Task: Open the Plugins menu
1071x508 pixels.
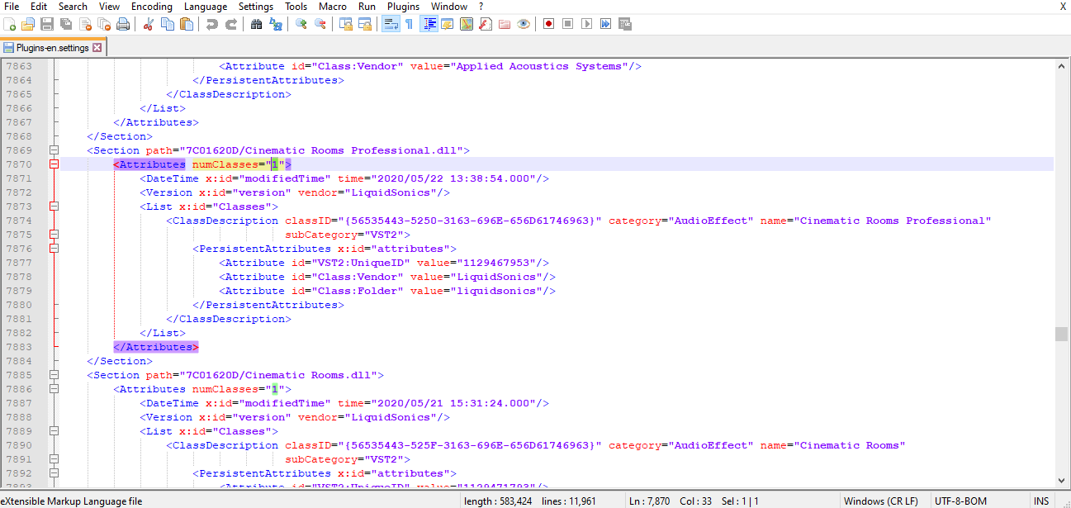Action: (x=404, y=7)
